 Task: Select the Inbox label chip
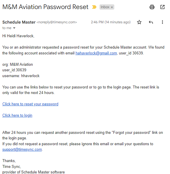click(107, 7)
